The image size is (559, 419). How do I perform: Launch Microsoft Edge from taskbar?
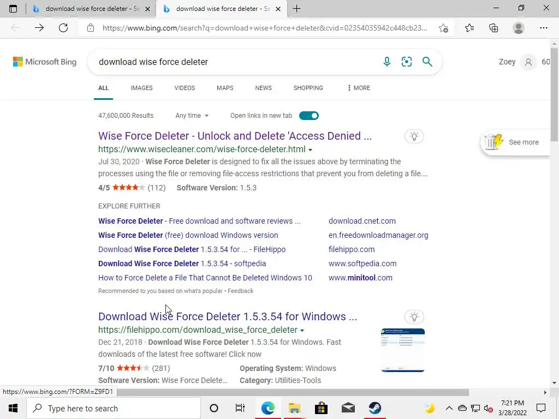(x=267, y=408)
